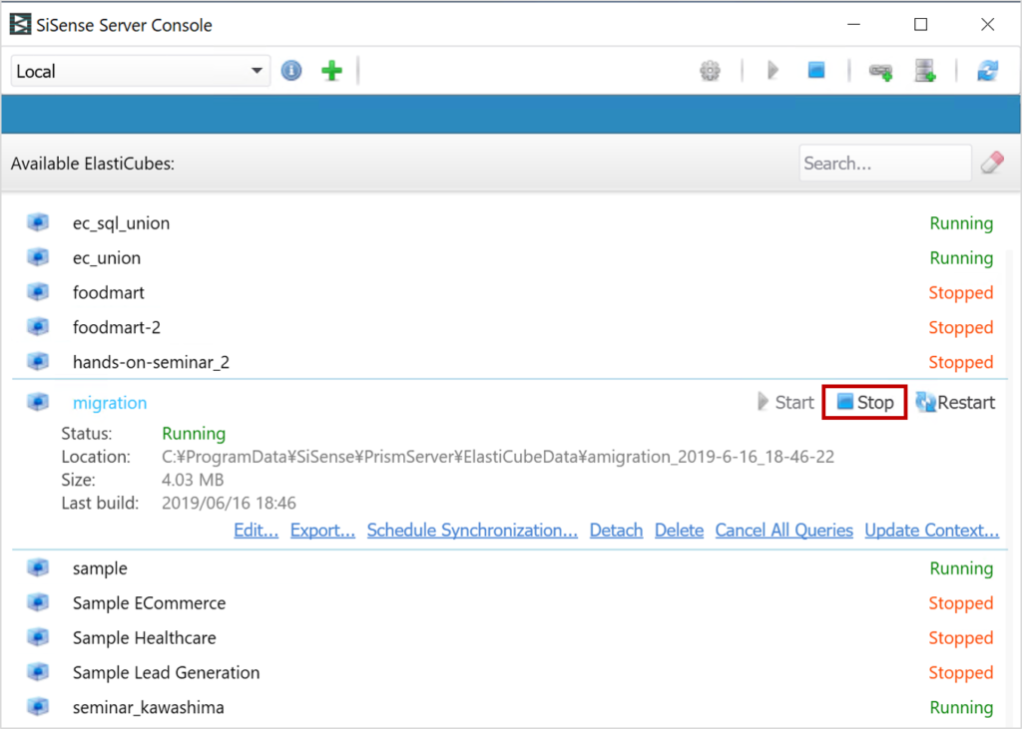
Task: Open server settings gear icon
Action: [710, 71]
